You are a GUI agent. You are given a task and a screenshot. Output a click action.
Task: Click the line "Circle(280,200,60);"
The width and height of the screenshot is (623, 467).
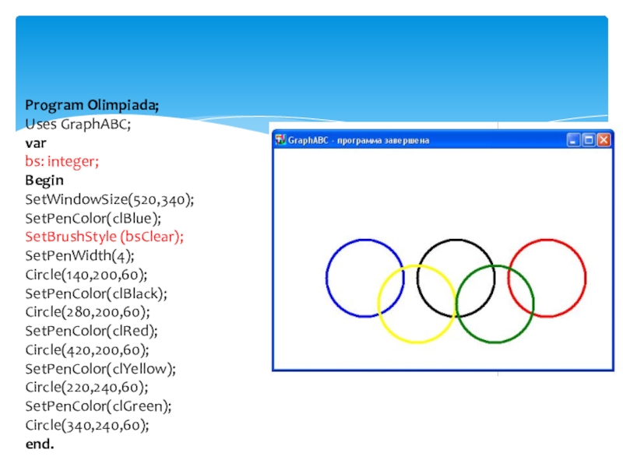87,312
